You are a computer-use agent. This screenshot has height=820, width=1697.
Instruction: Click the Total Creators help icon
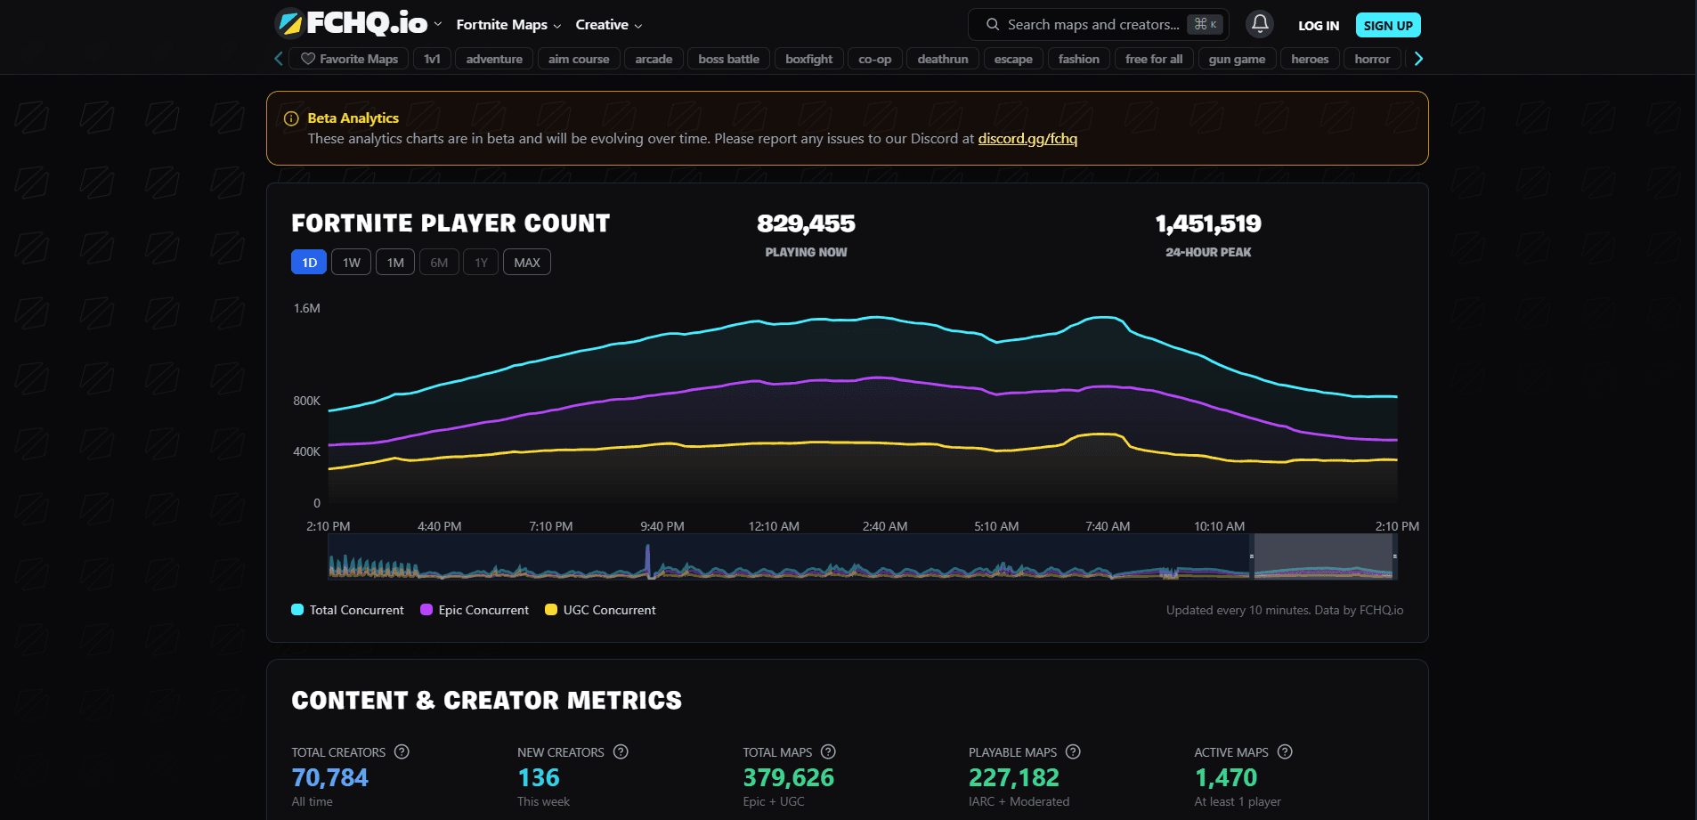(x=402, y=751)
